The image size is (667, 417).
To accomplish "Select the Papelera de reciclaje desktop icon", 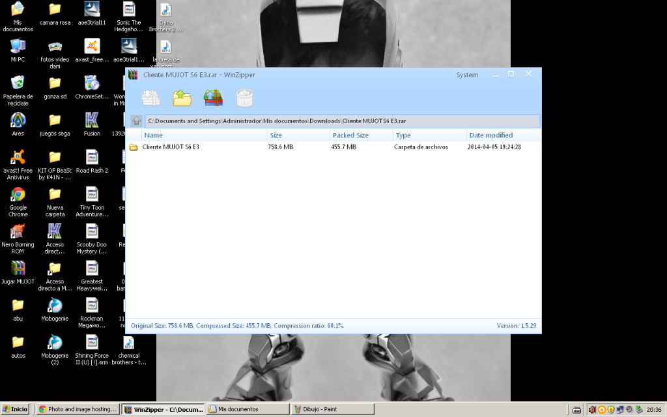I will pyautogui.click(x=18, y=83).
